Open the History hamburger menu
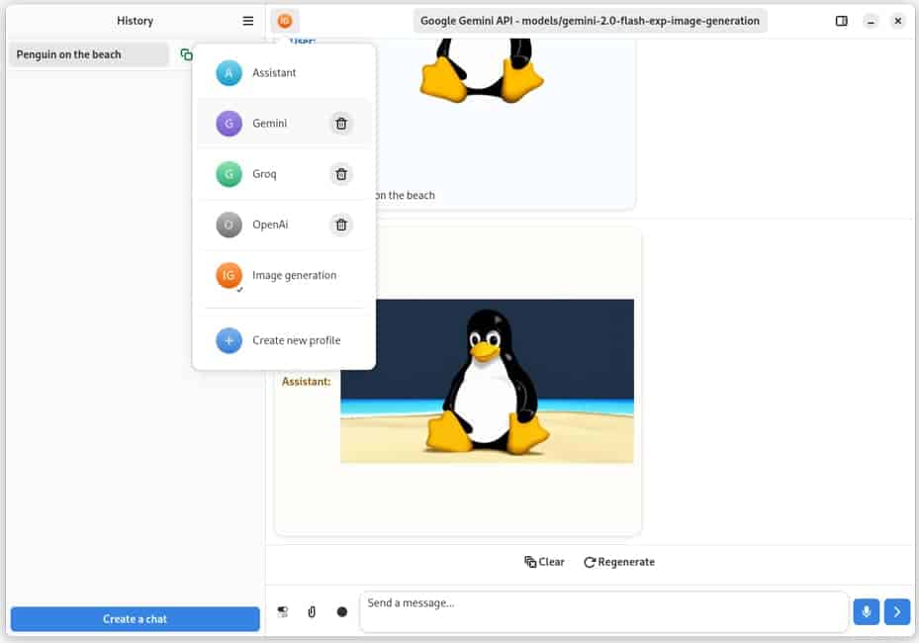Screen dimensions: 919x643 click(248, 21)
